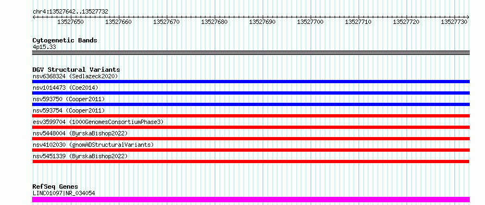Click ruler position 13527660
The image size is (485, 205).
(118, 22)
